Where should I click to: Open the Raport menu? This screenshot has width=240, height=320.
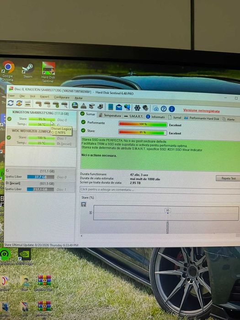[44, 97]
